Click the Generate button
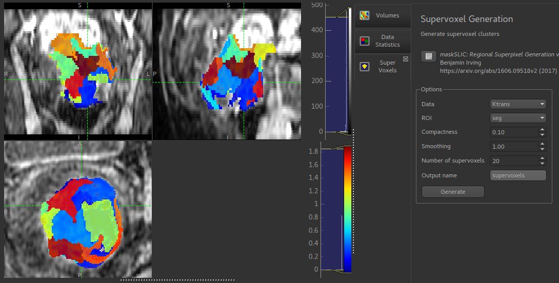 click(x=453, y=192)
